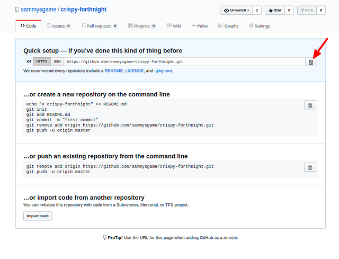Image resolution: width=339 pixels, height=259 pixels.
Task: Click the Fork button
Action: pyautogui.click(x=307, y=10)
